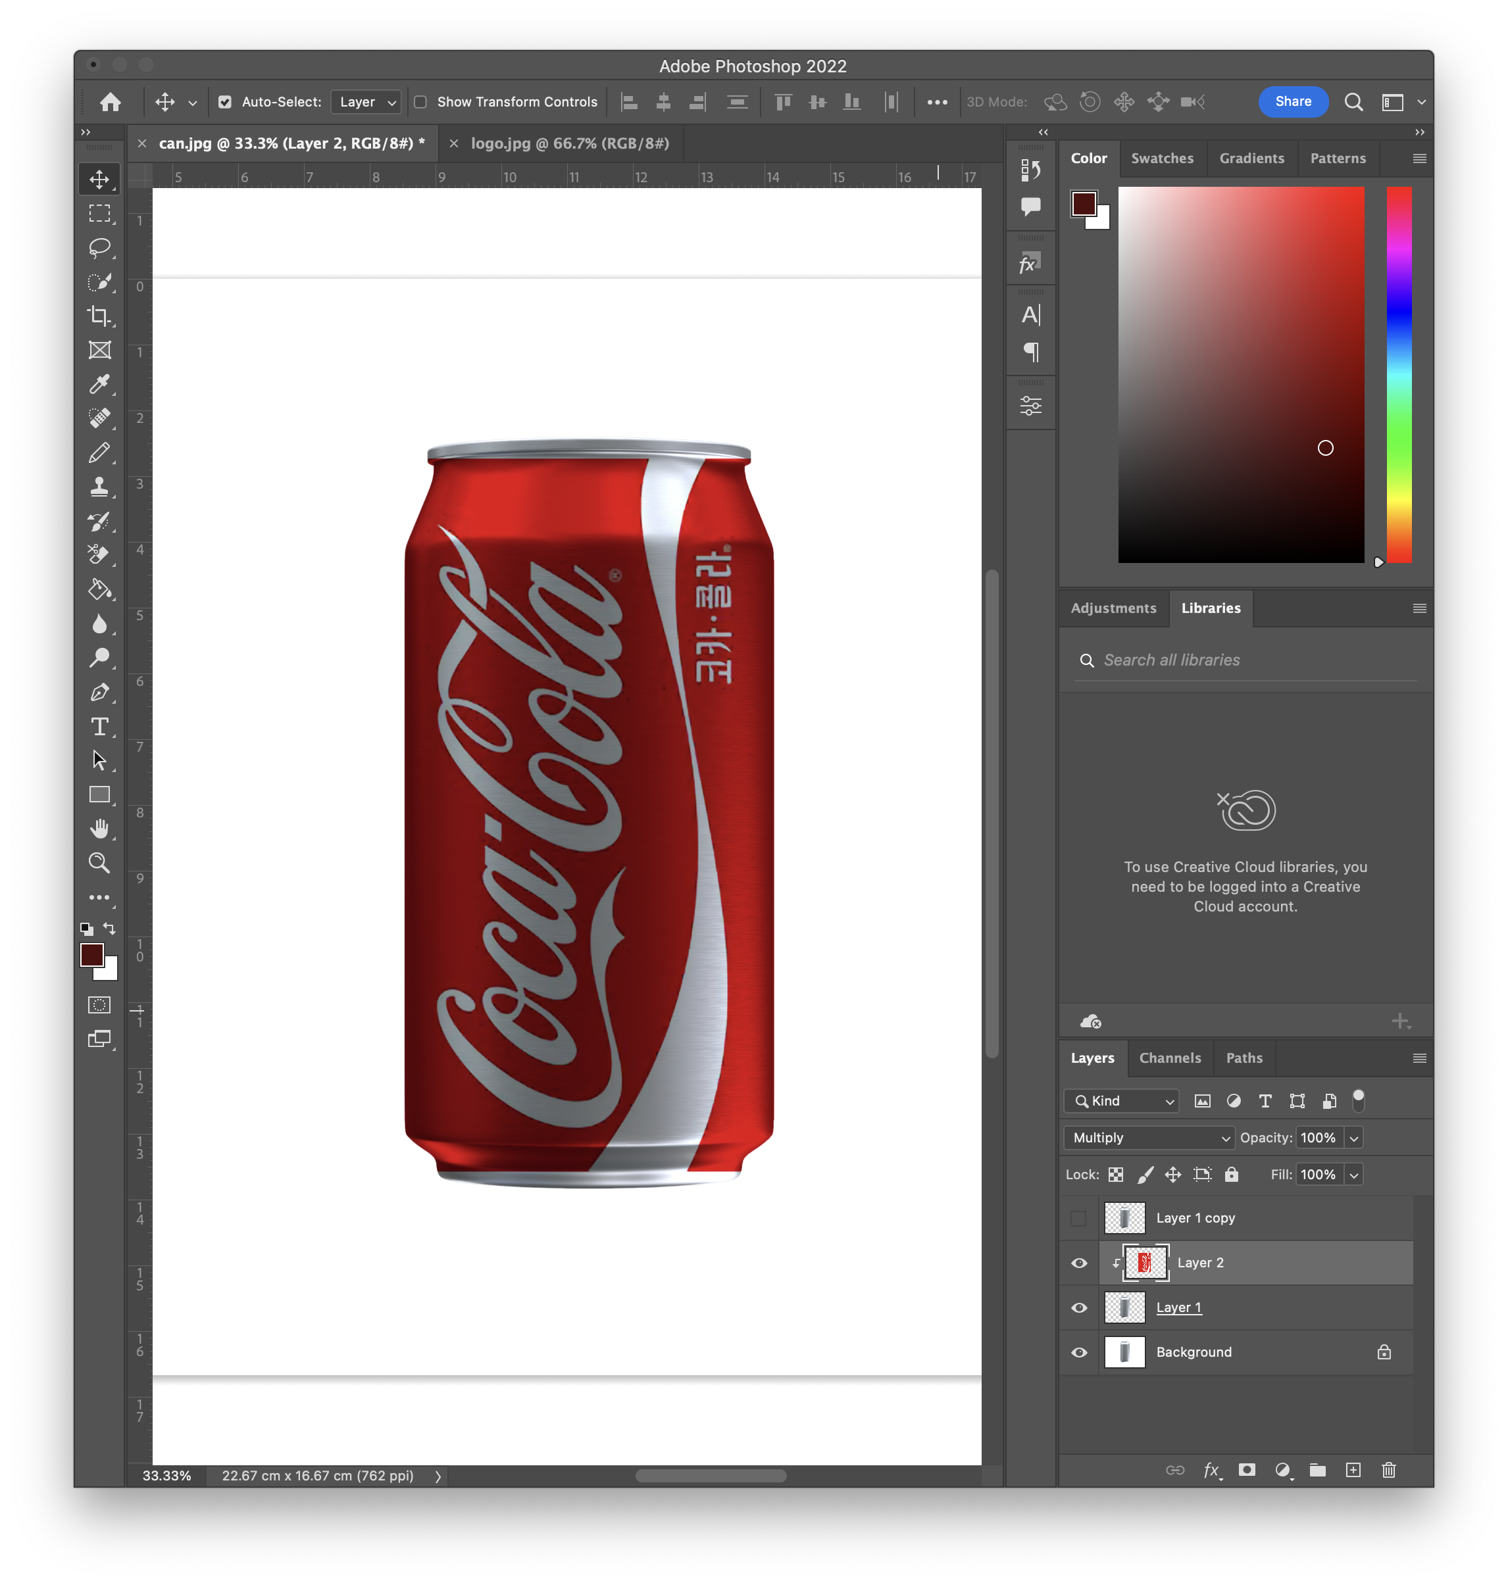The image size is (1508, 1585).
Task: Select the Zoom tool
Action: (99, 863)
